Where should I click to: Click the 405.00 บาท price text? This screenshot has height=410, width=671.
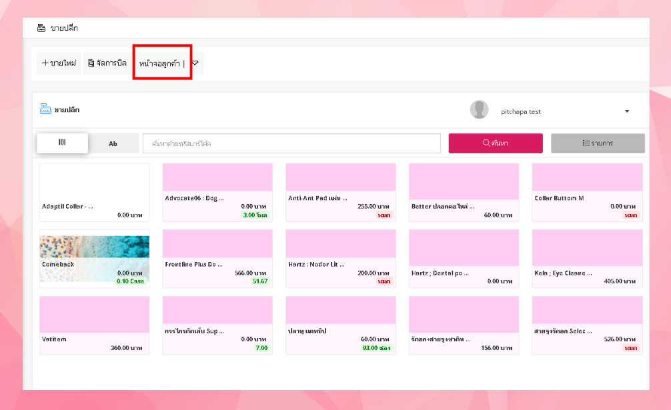(x=620, y=281)
